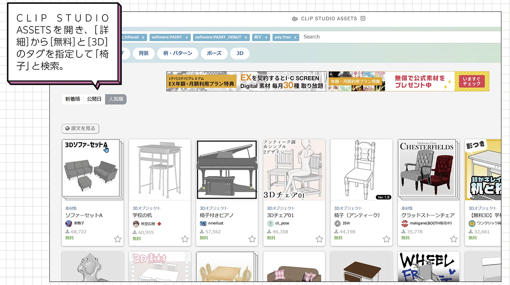Screen dimensions: 510x285
Task: Filter by 柄・パターン category
Action: [x=178, y=53]
